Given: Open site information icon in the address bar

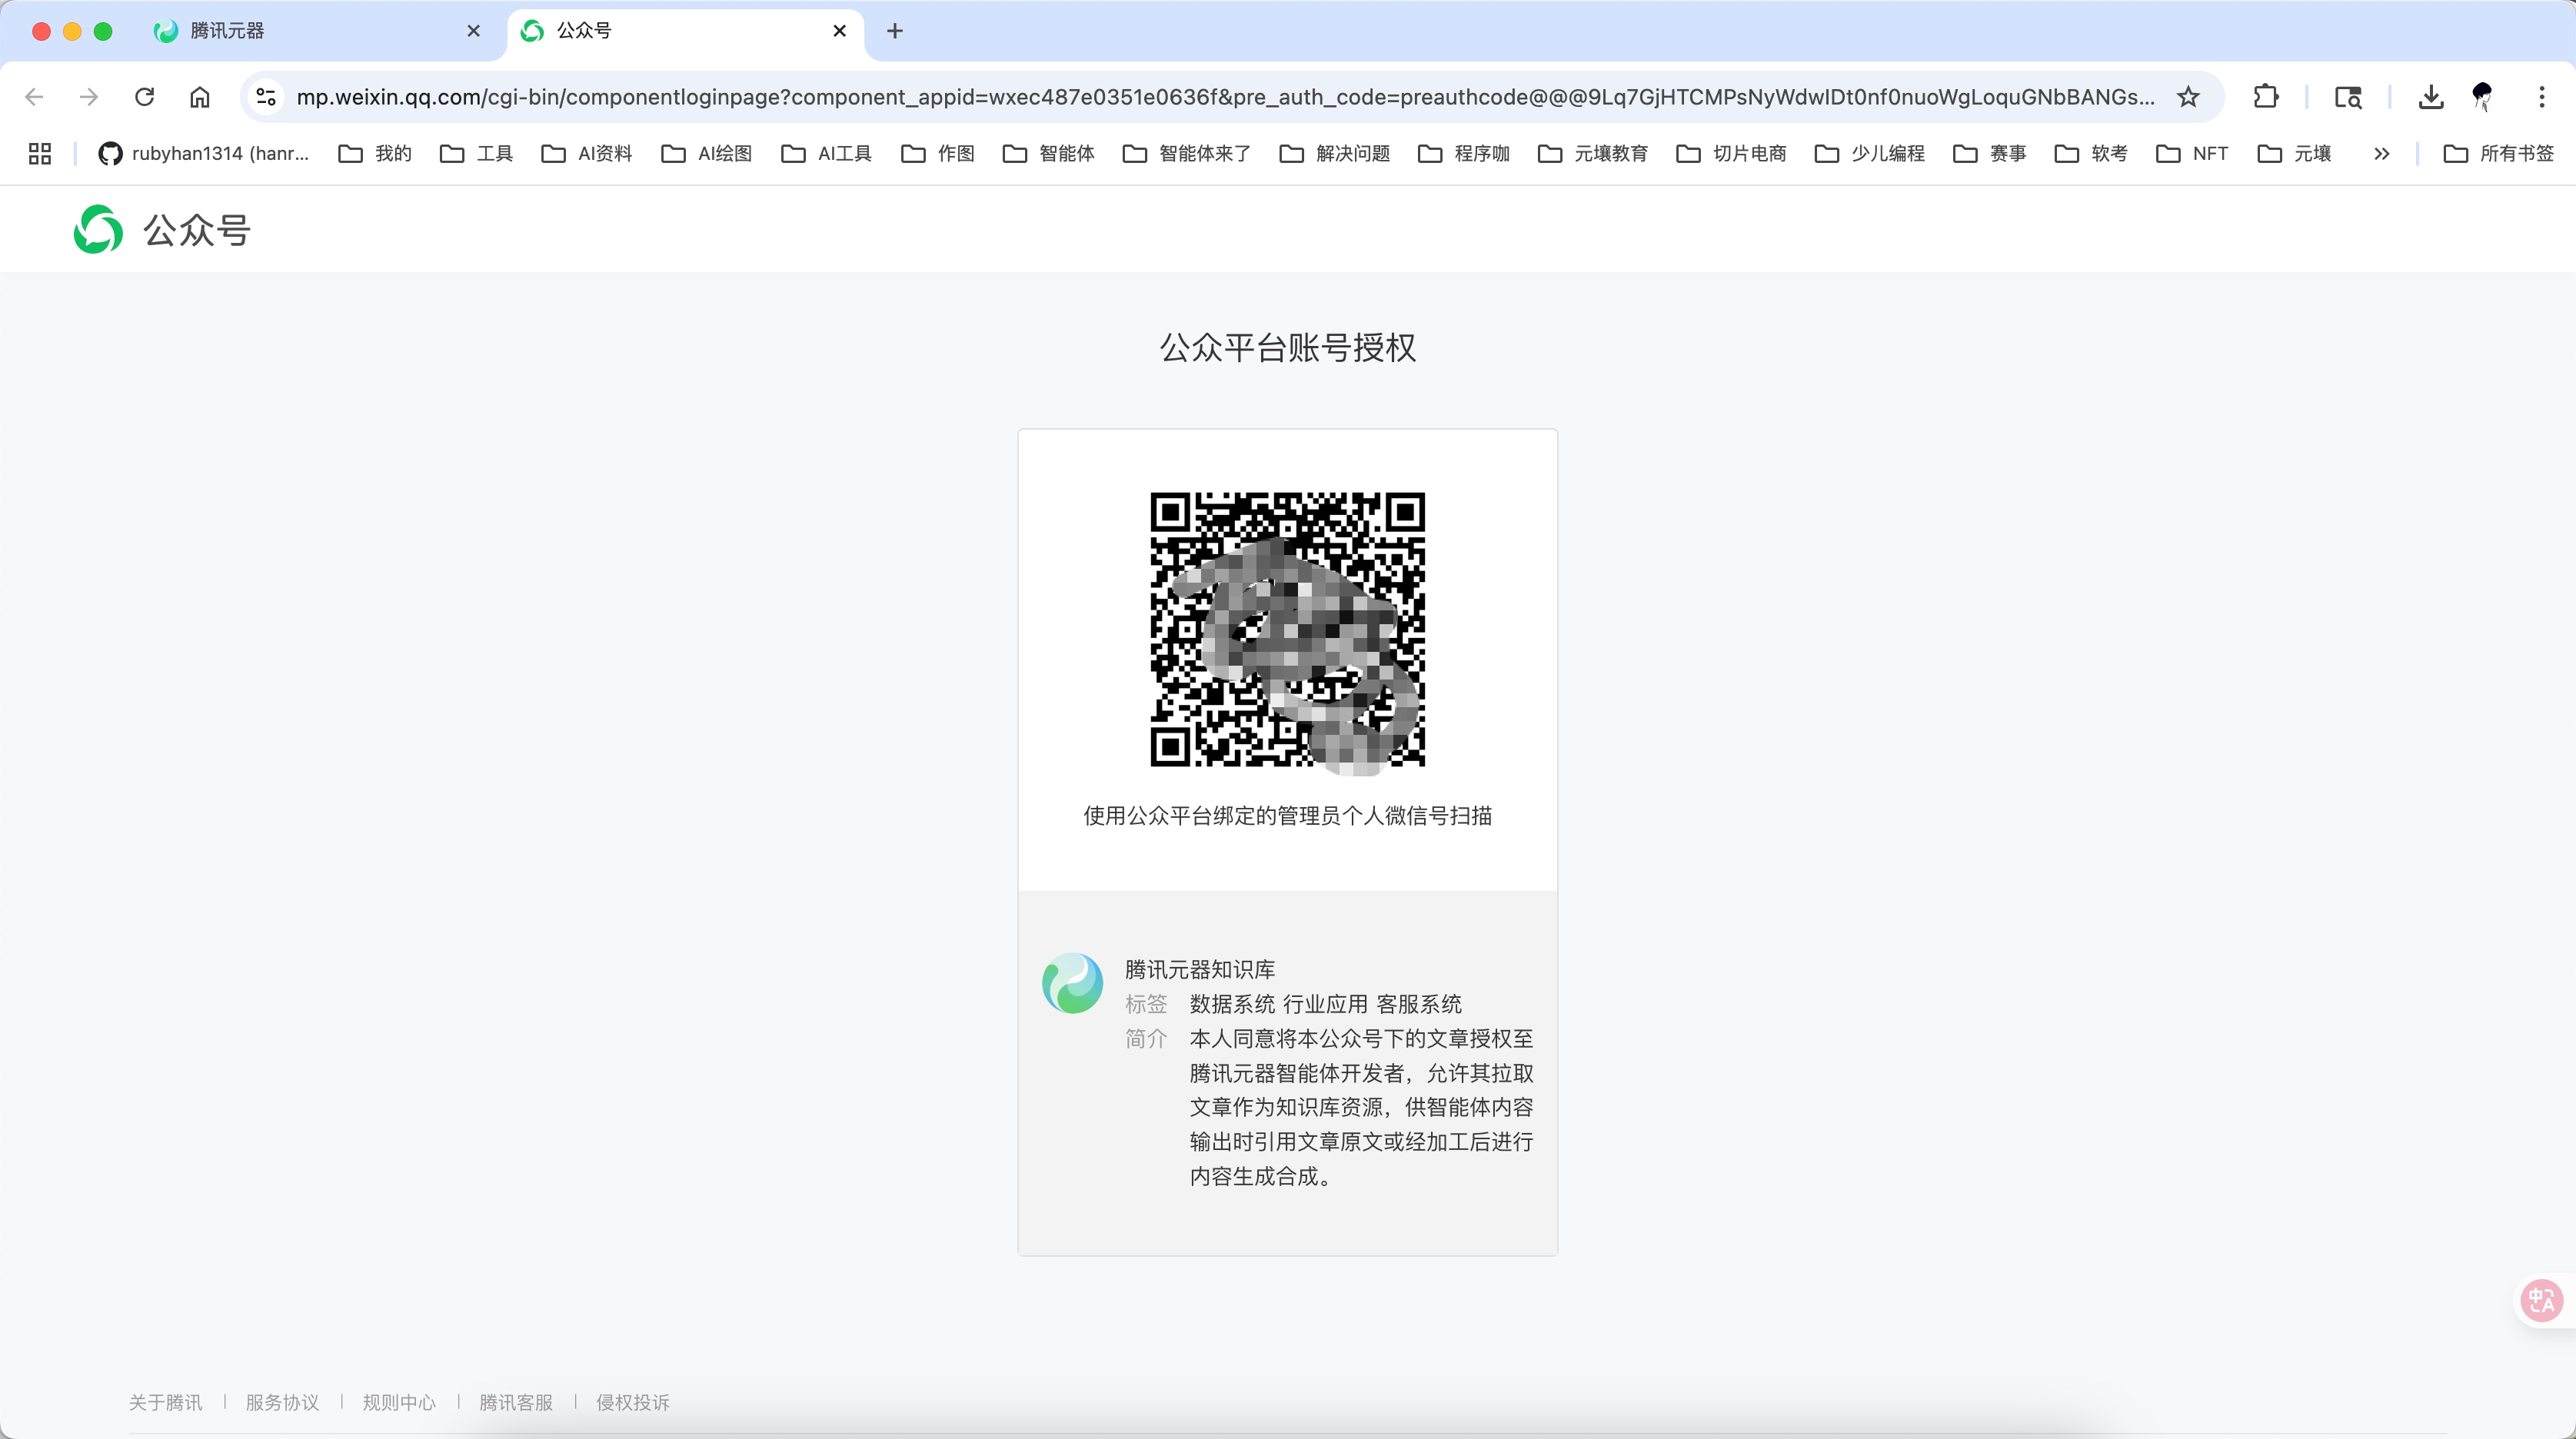Looking at the screenshot, I should coord(265,97).
